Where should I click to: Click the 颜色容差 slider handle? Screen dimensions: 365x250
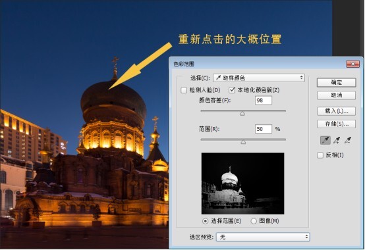[242, 113]
